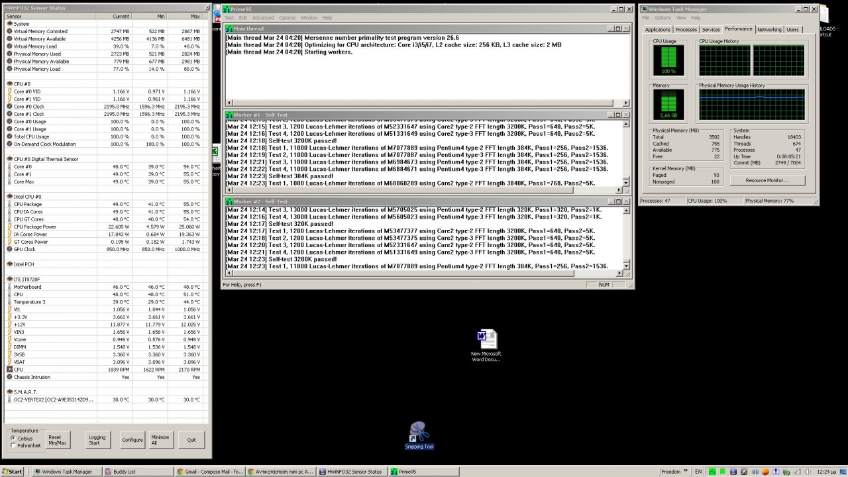Click the Worker #1 Self-Test window icon
Screen dimensions: 848x477
pyautogui.click(x=229, y=115)
